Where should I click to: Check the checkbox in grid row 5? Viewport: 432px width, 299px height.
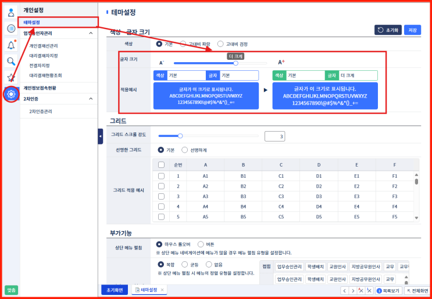[x=161, y=217]
